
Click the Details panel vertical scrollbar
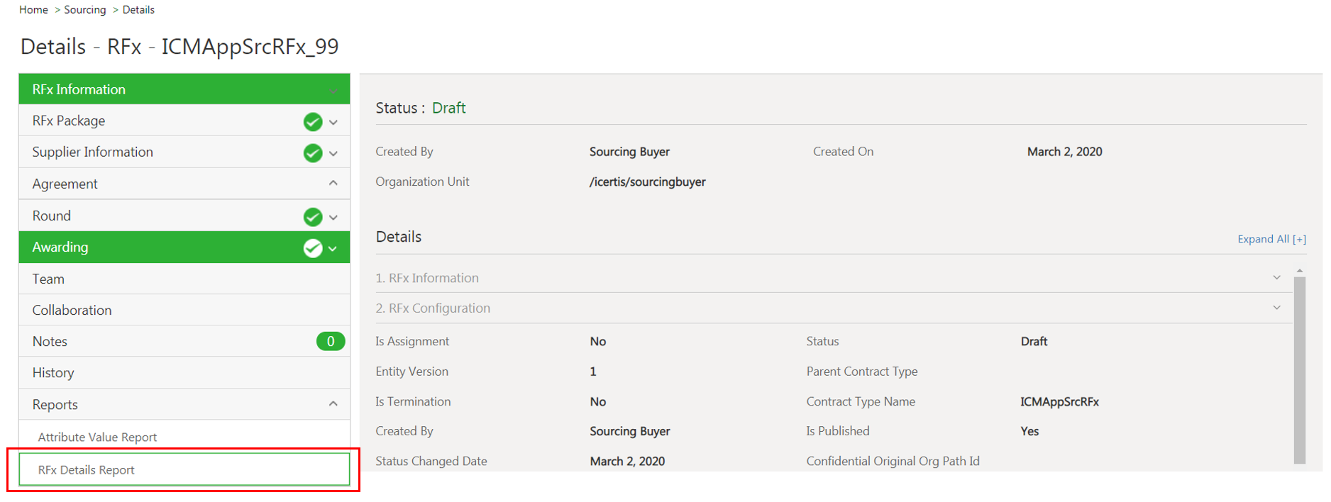coord(1300,369)
